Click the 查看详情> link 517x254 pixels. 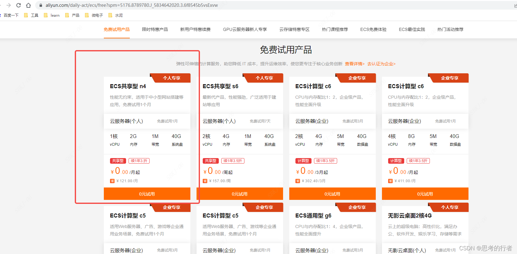(x=355, y=64)
